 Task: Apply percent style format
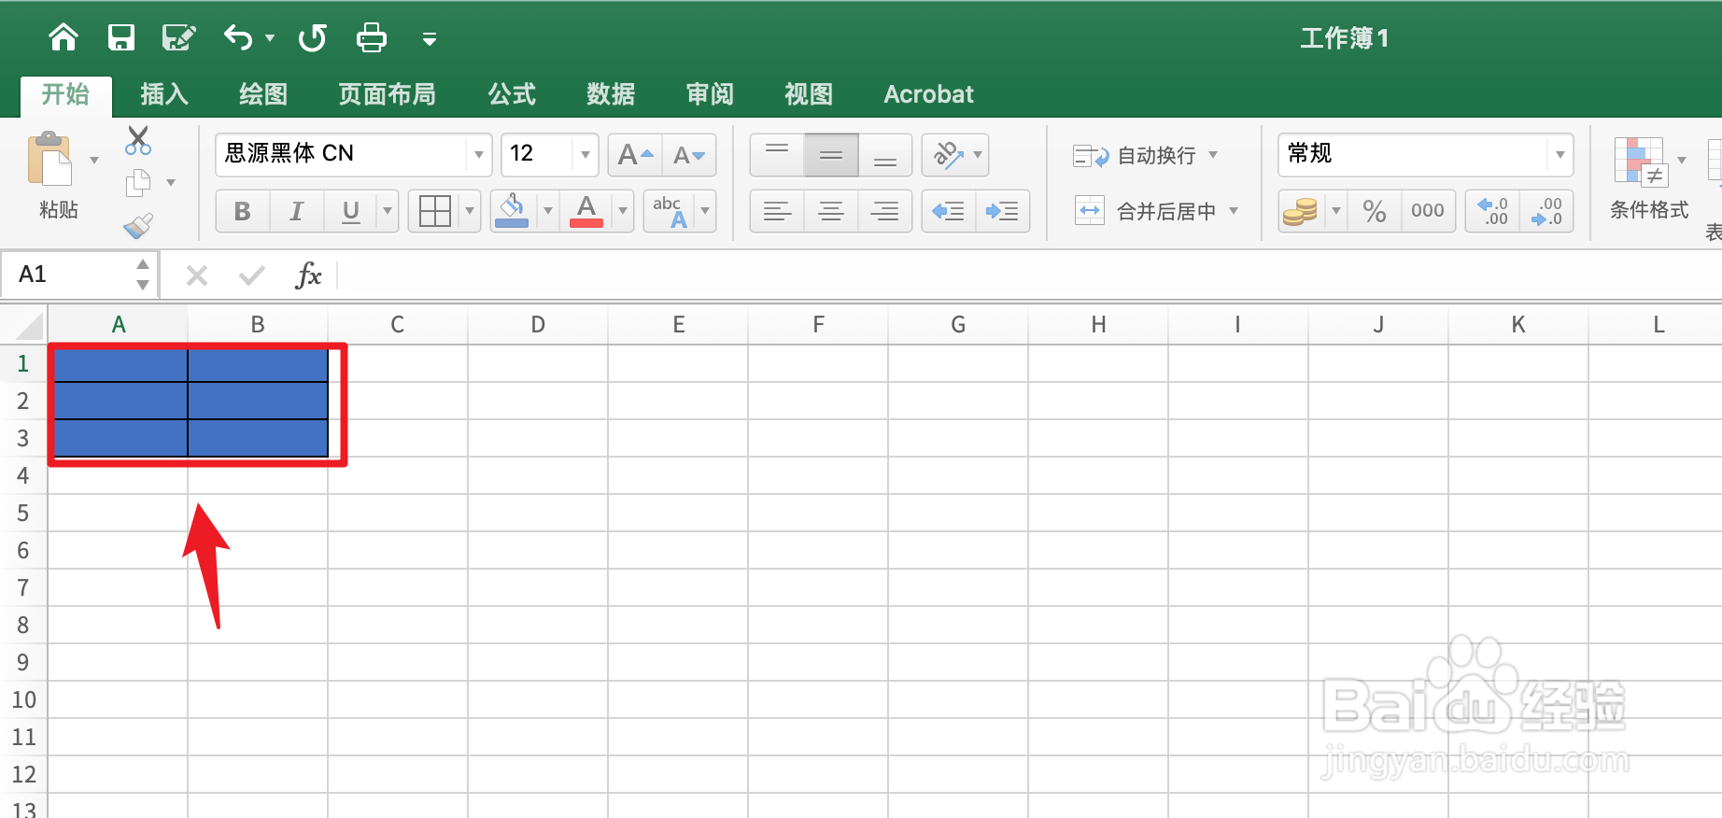point(1374,211)
